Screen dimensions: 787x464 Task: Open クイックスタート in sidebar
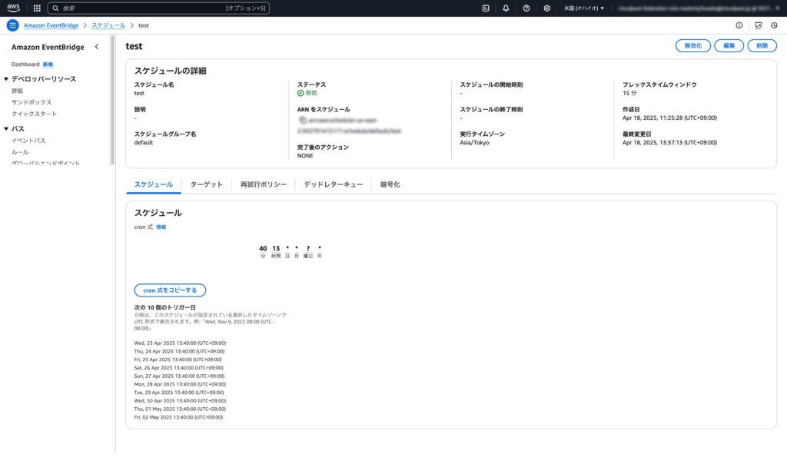pyautogui.click(x=34, y=114)
